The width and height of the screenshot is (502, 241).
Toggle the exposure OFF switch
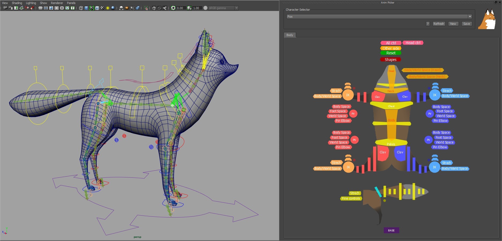206,8
